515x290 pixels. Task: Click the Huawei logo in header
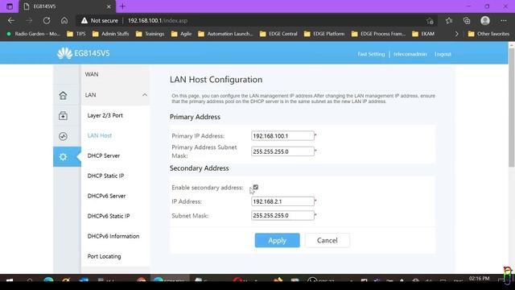pos(64,53)
